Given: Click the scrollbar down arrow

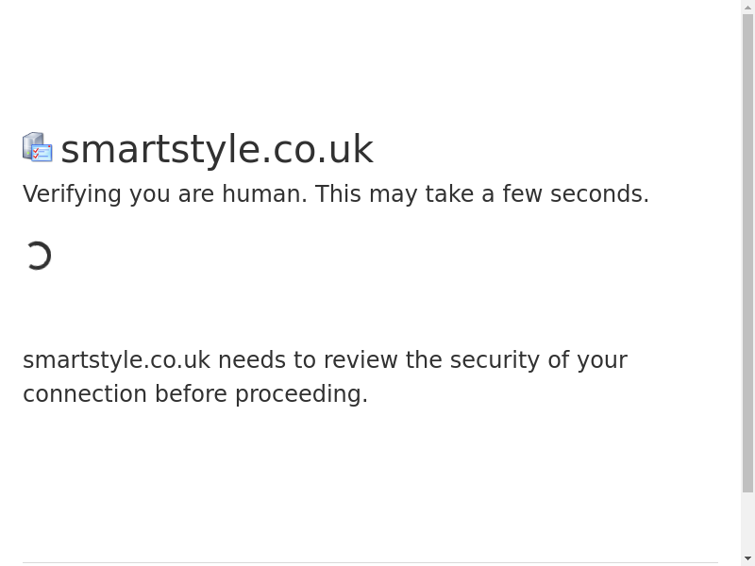Looking at the screenshot, I should point(747,558).
